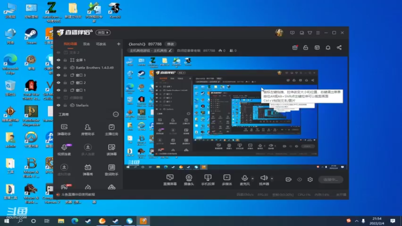
Task: Add a 多媒体 multimedia source
Action: [x=227, y=180]
